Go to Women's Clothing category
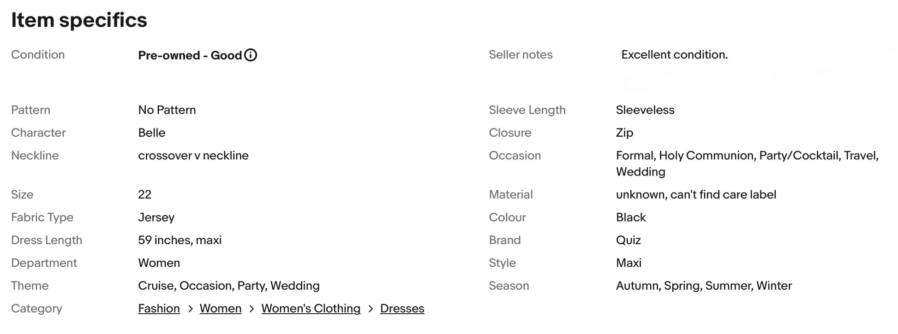Image resolution: width=898 pixels, height=334 pixels. click(311, 309)
